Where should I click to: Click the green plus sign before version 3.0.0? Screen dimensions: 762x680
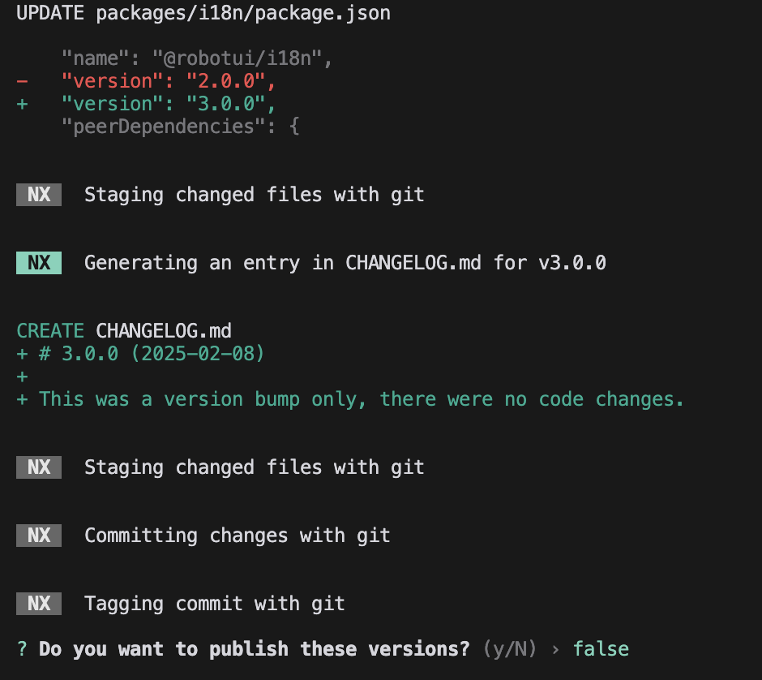coord(22,104)
